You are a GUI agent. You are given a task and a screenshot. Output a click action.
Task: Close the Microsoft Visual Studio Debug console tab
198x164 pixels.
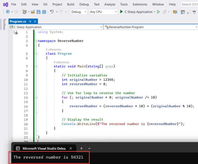[71, 148]
